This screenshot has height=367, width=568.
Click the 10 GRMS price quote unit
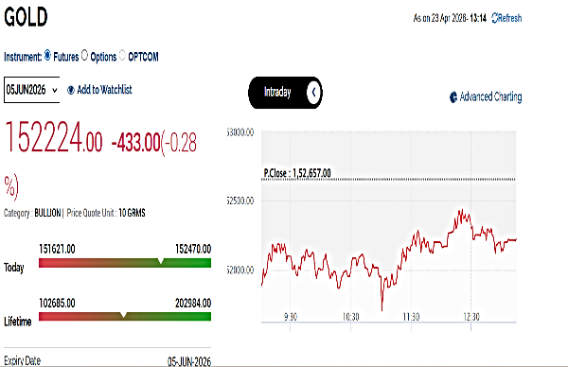pos(132,213)
